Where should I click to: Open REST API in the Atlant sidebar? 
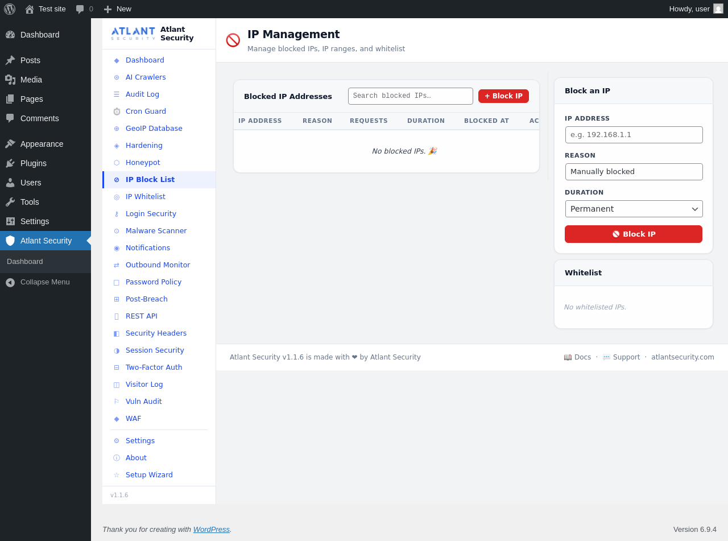click(142, 316)
